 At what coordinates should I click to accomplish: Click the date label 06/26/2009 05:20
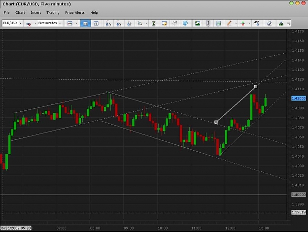[15, 228]
